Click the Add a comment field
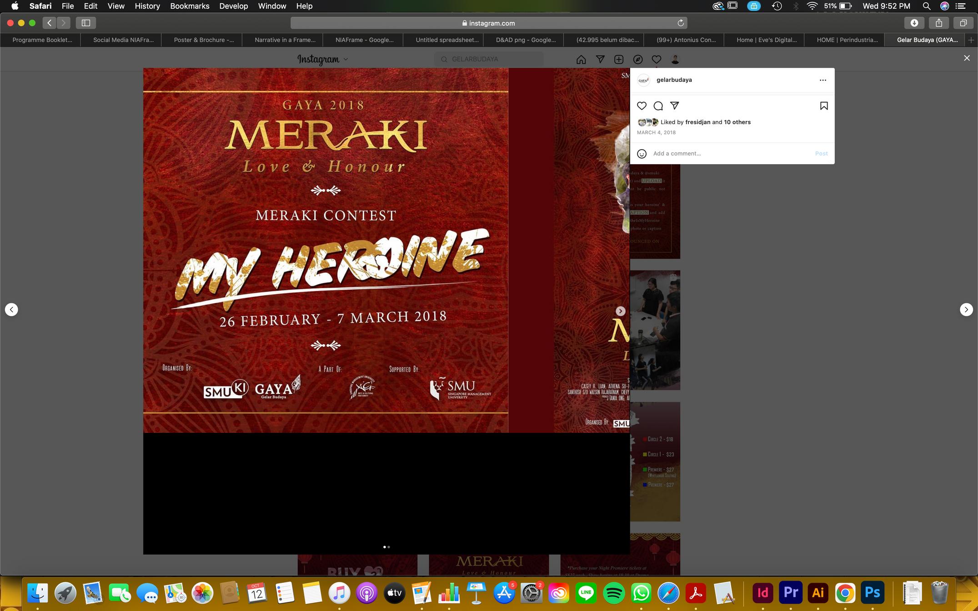978x611 pixels. point(727,154)
